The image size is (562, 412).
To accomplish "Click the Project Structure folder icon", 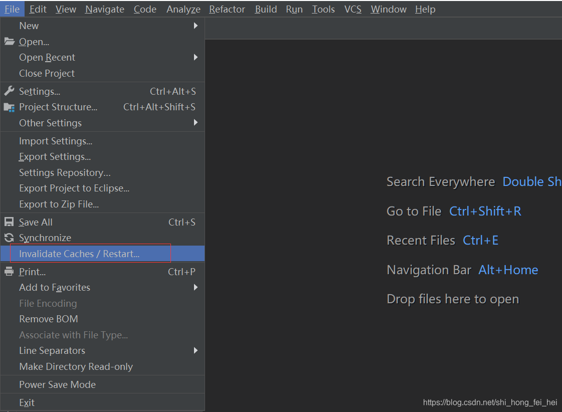I will pyautogui.click(x=10, y=107).
